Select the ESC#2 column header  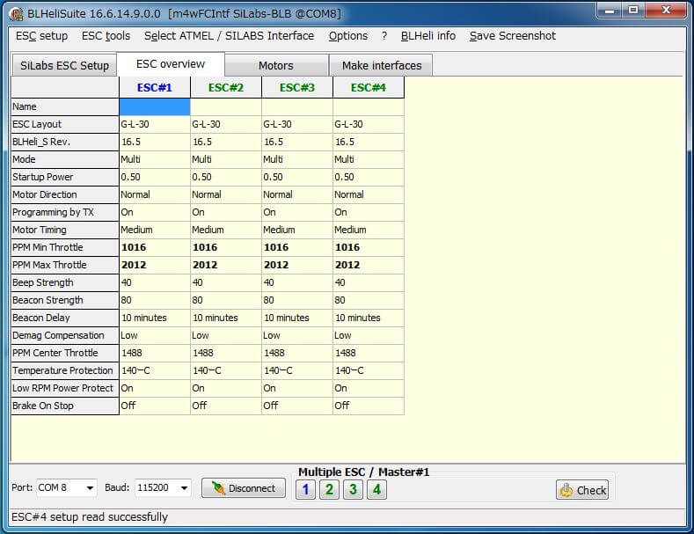[x=226, y=88]
